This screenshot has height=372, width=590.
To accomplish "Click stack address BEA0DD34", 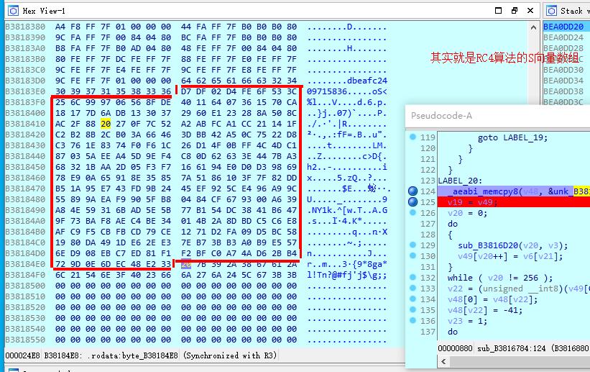I will coord(563,81).
